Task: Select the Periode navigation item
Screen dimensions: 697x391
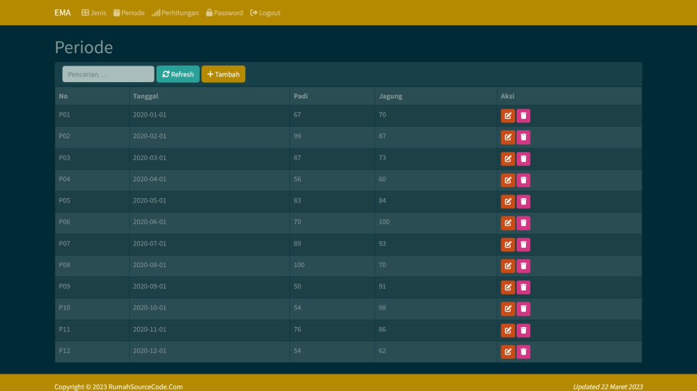Action: pyautogui.click(x=129, y=13)
